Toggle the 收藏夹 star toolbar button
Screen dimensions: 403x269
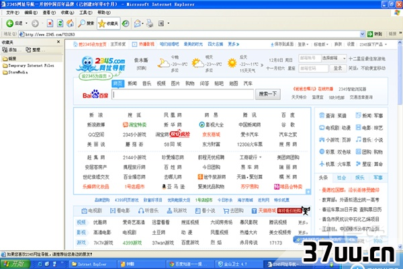pyautogui.click(x=108, y=24)
